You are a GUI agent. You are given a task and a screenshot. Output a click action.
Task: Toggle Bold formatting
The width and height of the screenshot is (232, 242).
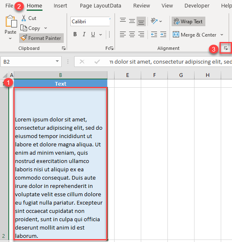click(x=75, y=34)
